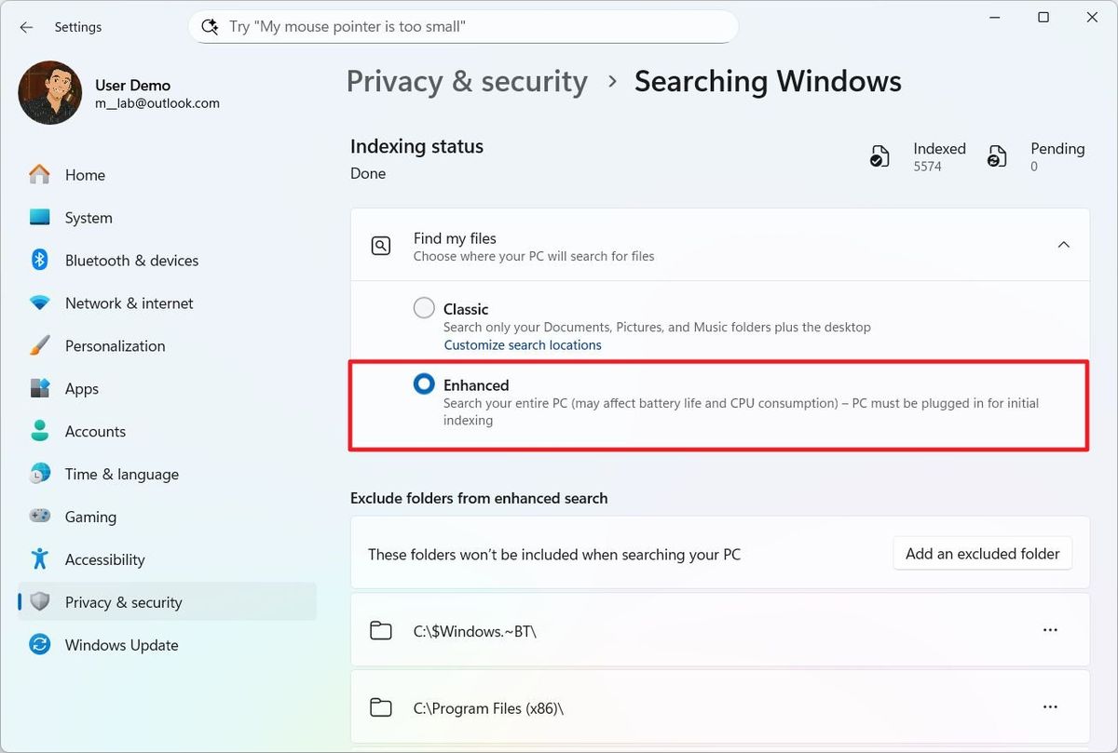Open the Customize search locations link
Screen dimensions: 1118x753
click(522, 344)
